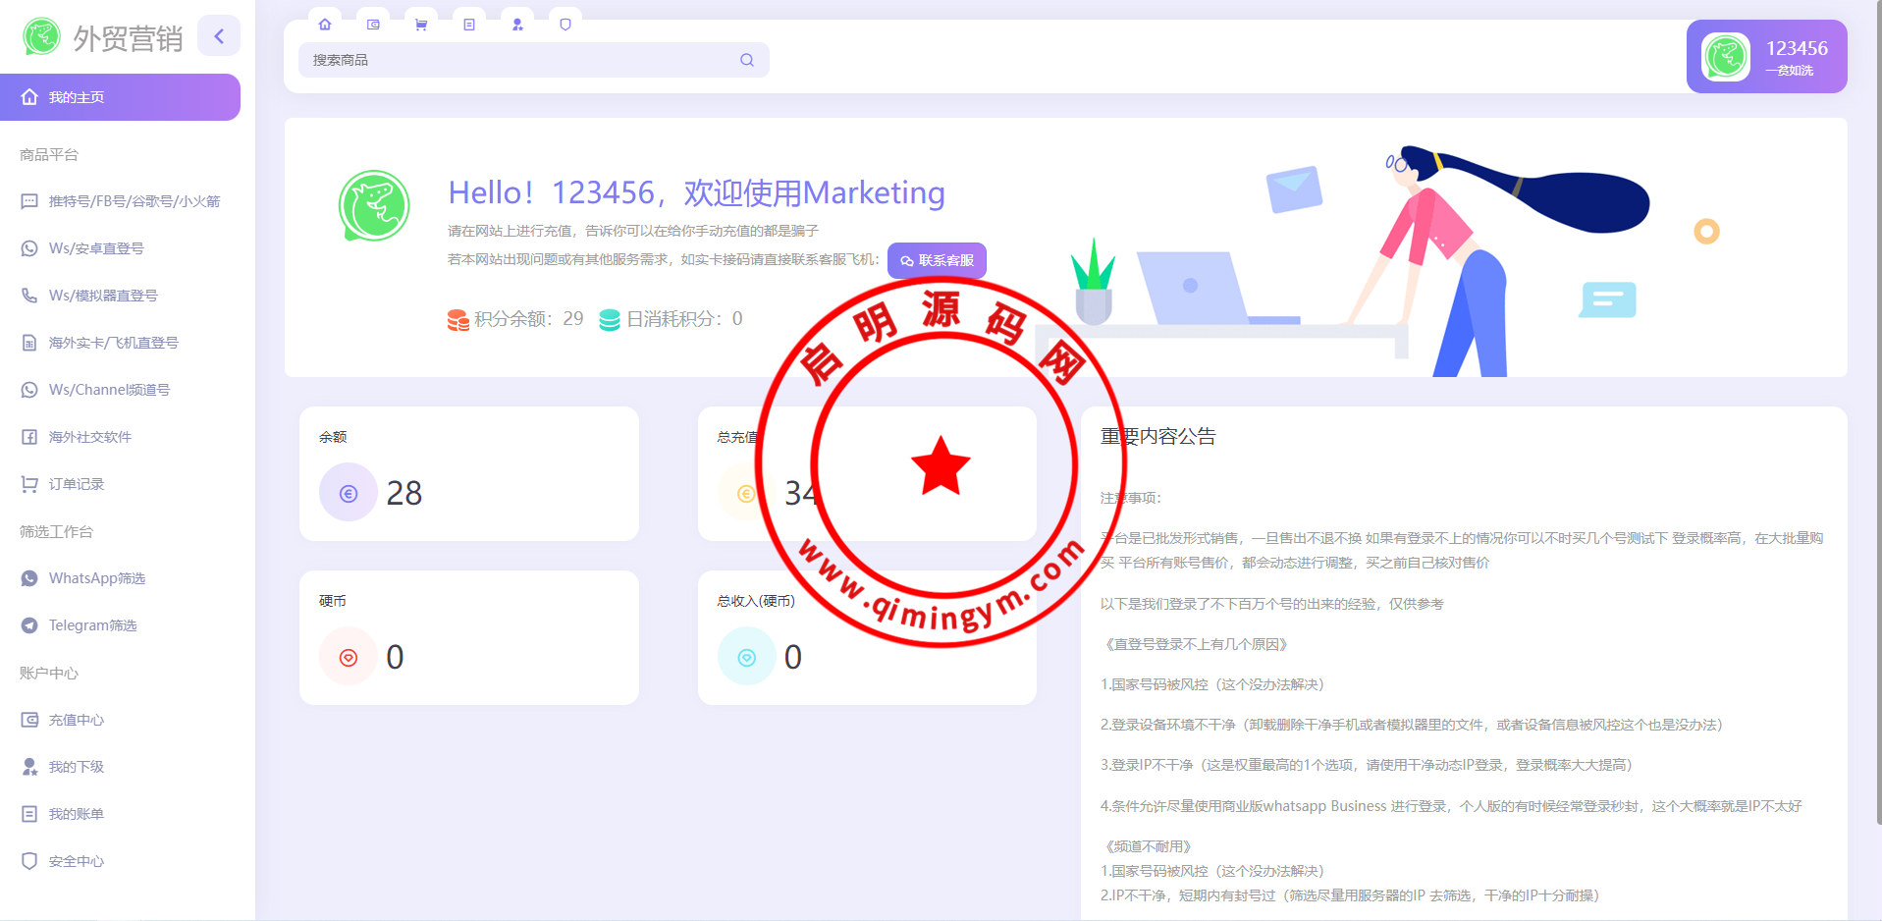This screenshot has height=921, width=1882.
Task: Collapse the sidebar with the chevron button
Action: click(x=219, y=36)
